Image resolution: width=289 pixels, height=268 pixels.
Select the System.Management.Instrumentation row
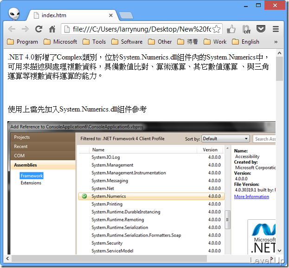[x=151, y=173]
